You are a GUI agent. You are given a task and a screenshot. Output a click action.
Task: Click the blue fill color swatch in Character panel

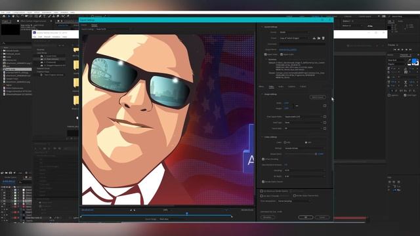pos(414,61)
